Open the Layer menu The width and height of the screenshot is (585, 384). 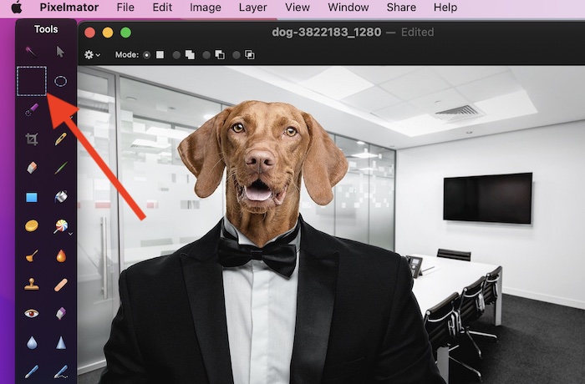click(x=253, y=7)
